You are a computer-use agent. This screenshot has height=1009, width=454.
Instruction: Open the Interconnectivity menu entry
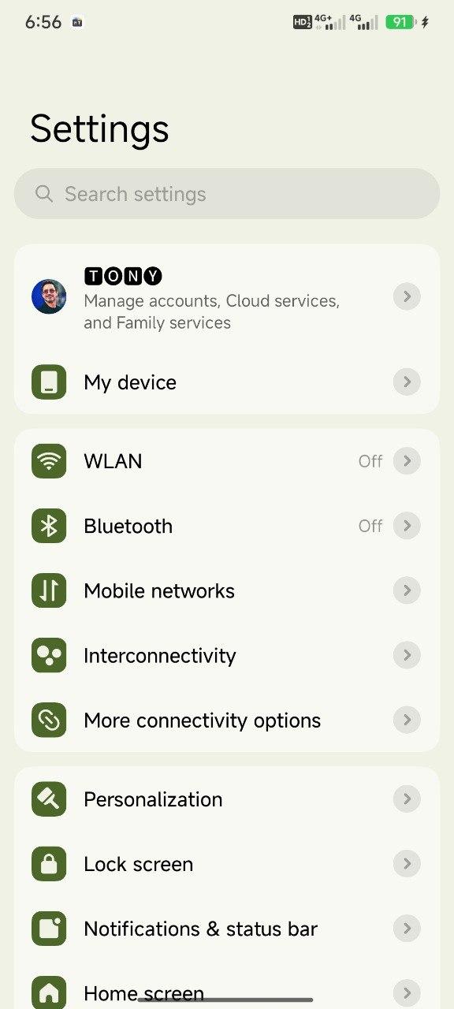pyautogui.click(x=227, y=655)
